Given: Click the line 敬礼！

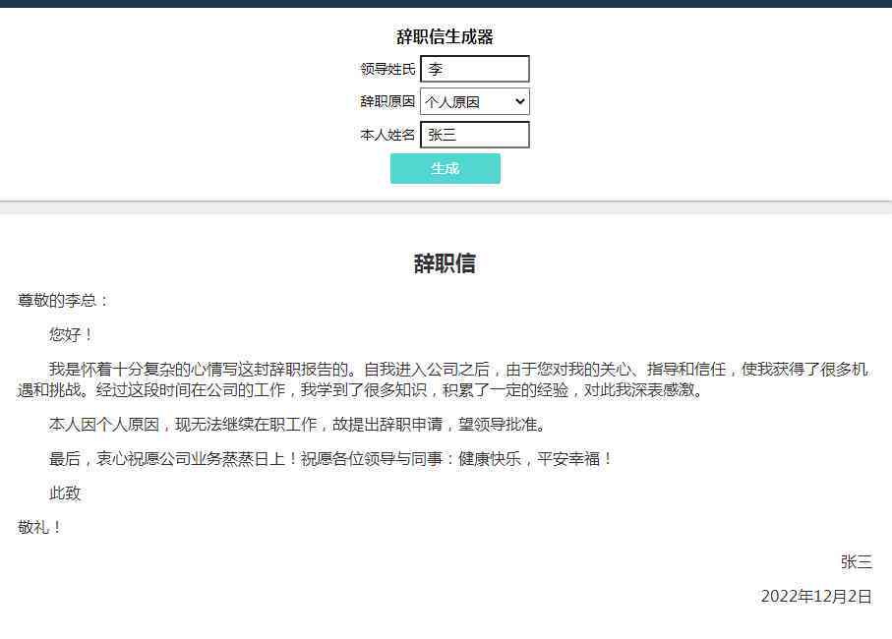Looking at the screenshot, I should point(39,528).
